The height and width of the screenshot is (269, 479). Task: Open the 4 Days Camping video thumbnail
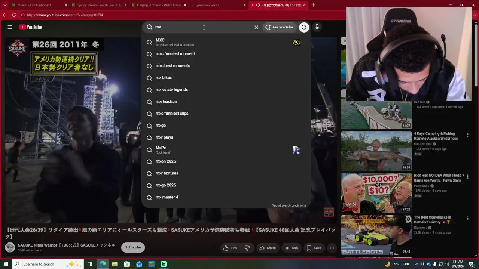pyautogui.click(x=376, y=151)
